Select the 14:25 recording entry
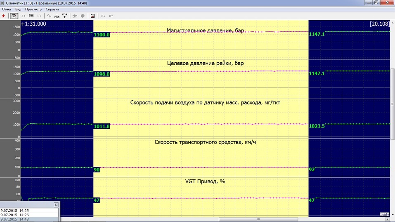This screenshot has height=222, width=395. point(29,211)
